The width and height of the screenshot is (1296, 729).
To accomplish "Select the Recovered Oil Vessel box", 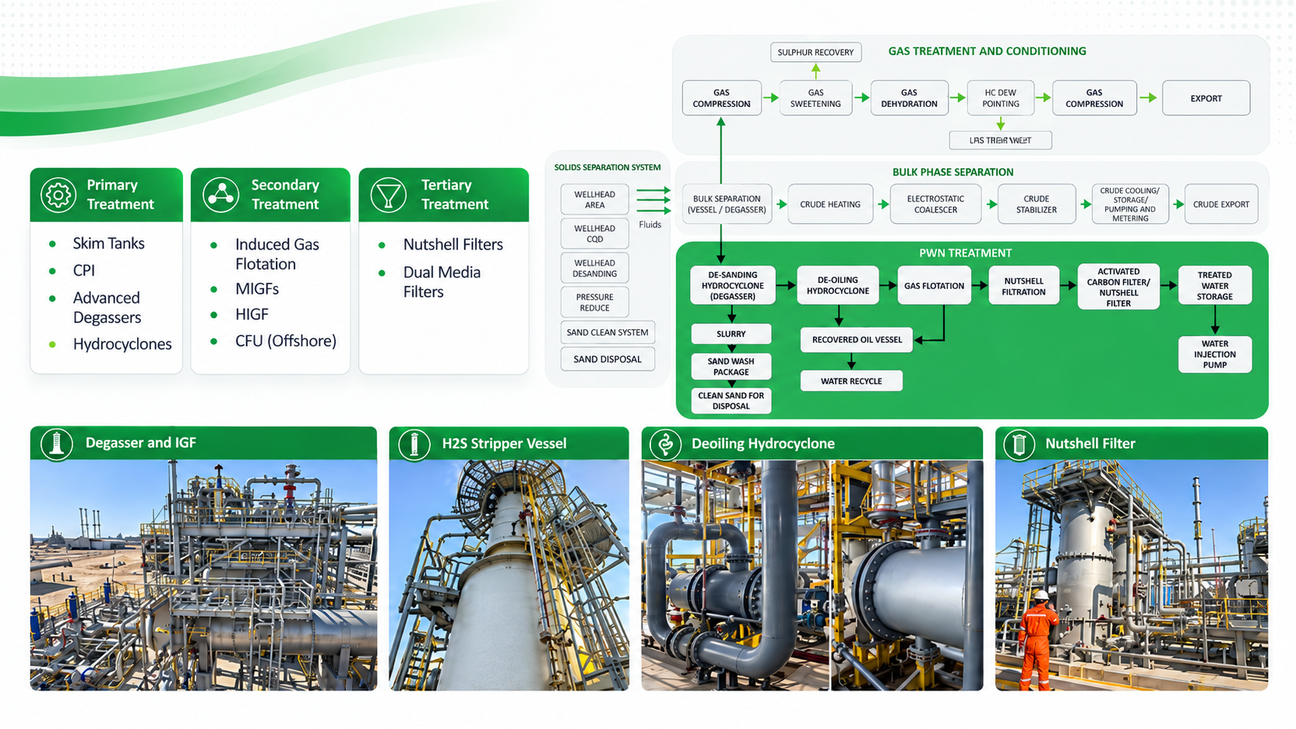I will (857, 339).
